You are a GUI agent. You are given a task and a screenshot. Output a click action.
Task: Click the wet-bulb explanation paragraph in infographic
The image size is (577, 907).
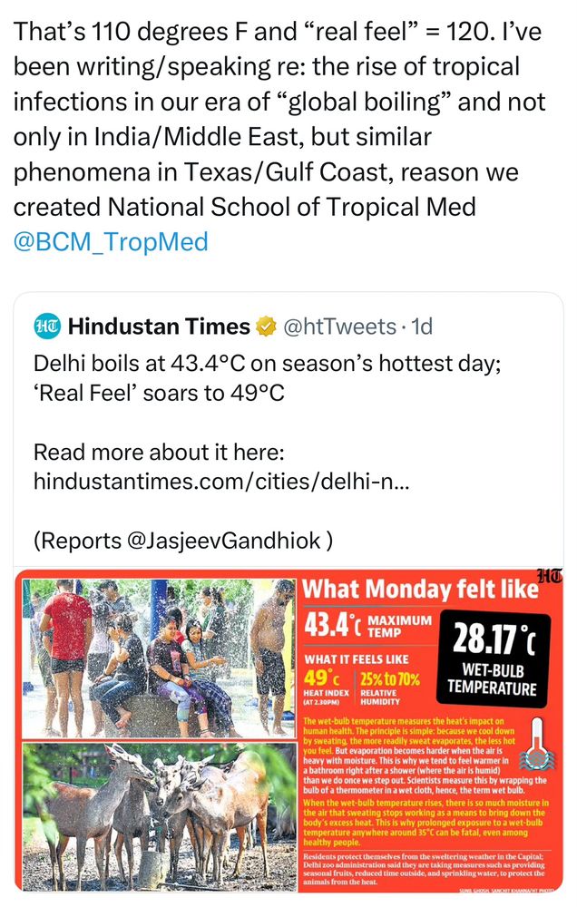pos(411,752)
